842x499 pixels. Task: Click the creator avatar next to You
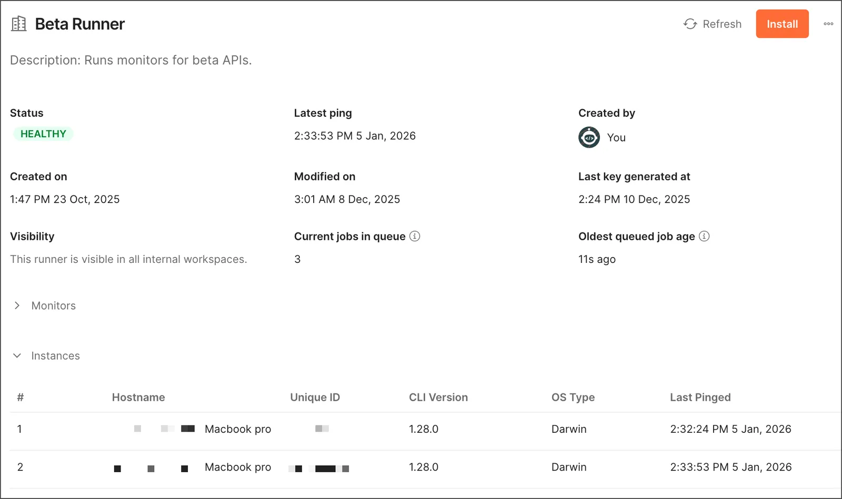coord(589,137)
